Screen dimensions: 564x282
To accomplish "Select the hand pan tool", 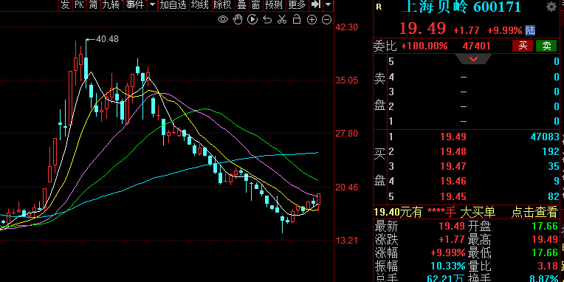I will coord(238,19).
